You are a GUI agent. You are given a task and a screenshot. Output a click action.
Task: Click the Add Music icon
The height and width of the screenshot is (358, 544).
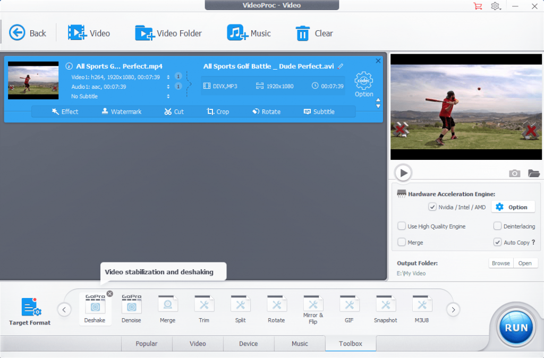(237, 33)
